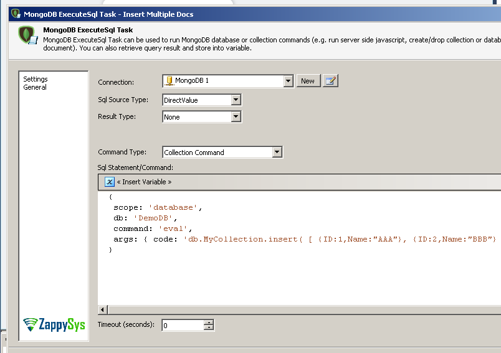This screenshot has width=501, height=353.
Task: Increase timeout with the up spinner arrow
Action: [x=209, y=322]
